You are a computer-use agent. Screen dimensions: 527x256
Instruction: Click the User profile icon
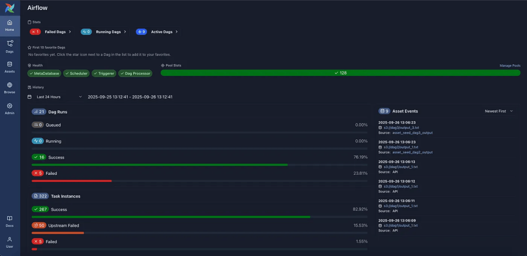[10, 242]
